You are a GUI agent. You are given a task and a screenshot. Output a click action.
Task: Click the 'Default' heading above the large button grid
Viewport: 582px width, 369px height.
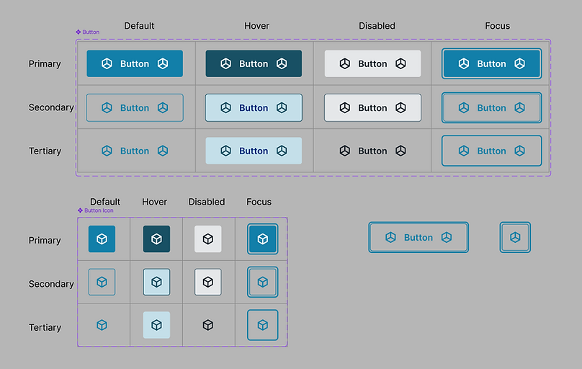pyautogui.click(x=139, y=26)
